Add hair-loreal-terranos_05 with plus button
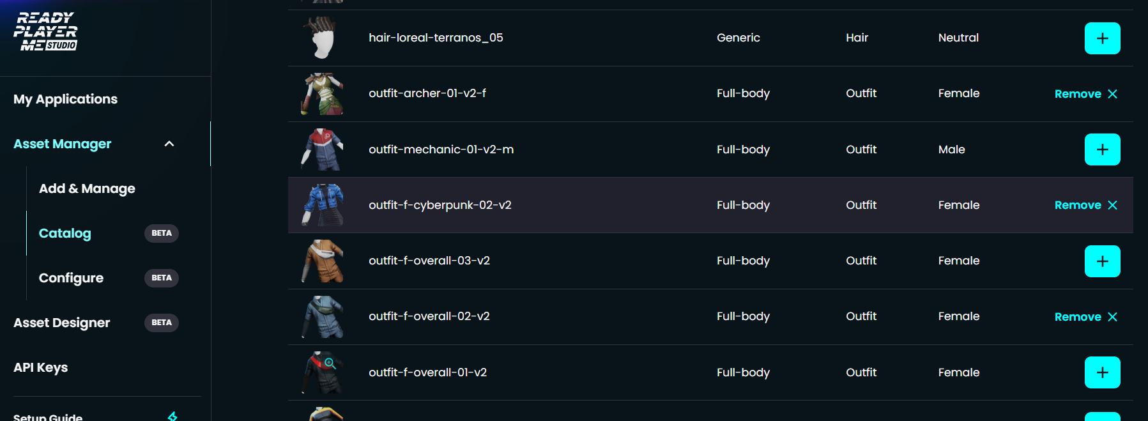Screen dimensions: 1148x421 1102,38
